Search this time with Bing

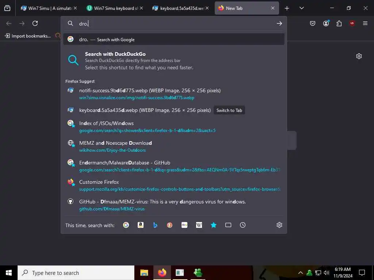[x=155, y=225]
